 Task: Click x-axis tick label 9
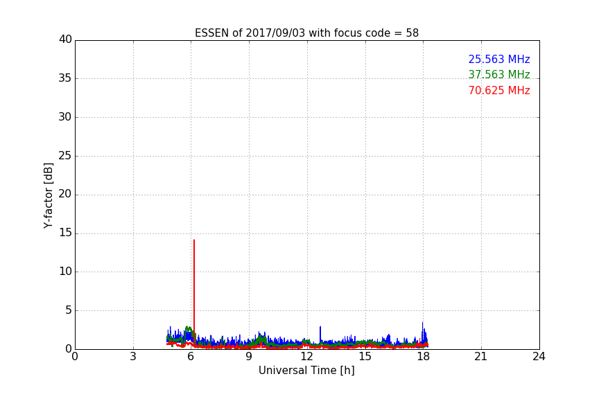249,357
